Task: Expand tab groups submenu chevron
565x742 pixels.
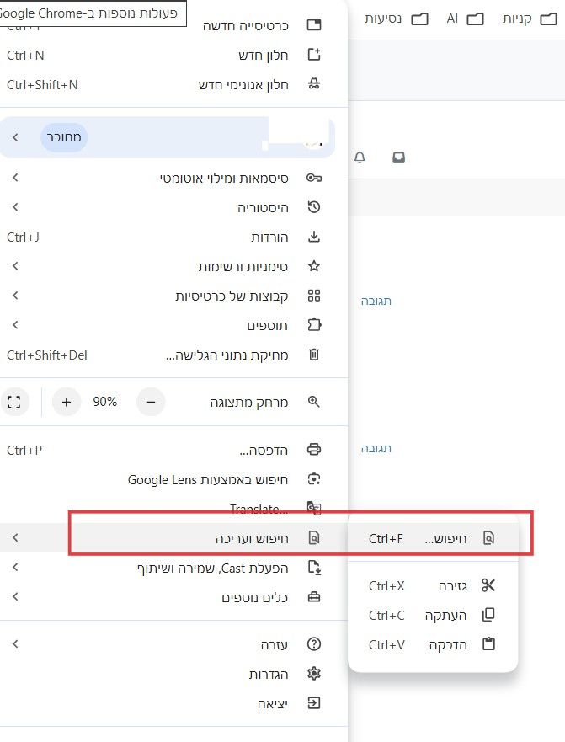Action: tap(16, 296)
